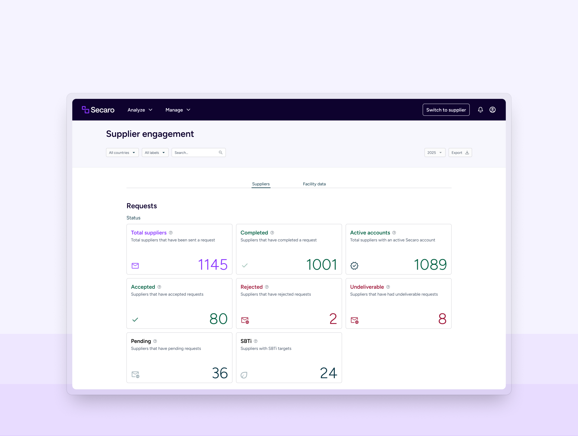Open the 2025 year selector
The height and width of the screenshot is (436, 578).
435,152
